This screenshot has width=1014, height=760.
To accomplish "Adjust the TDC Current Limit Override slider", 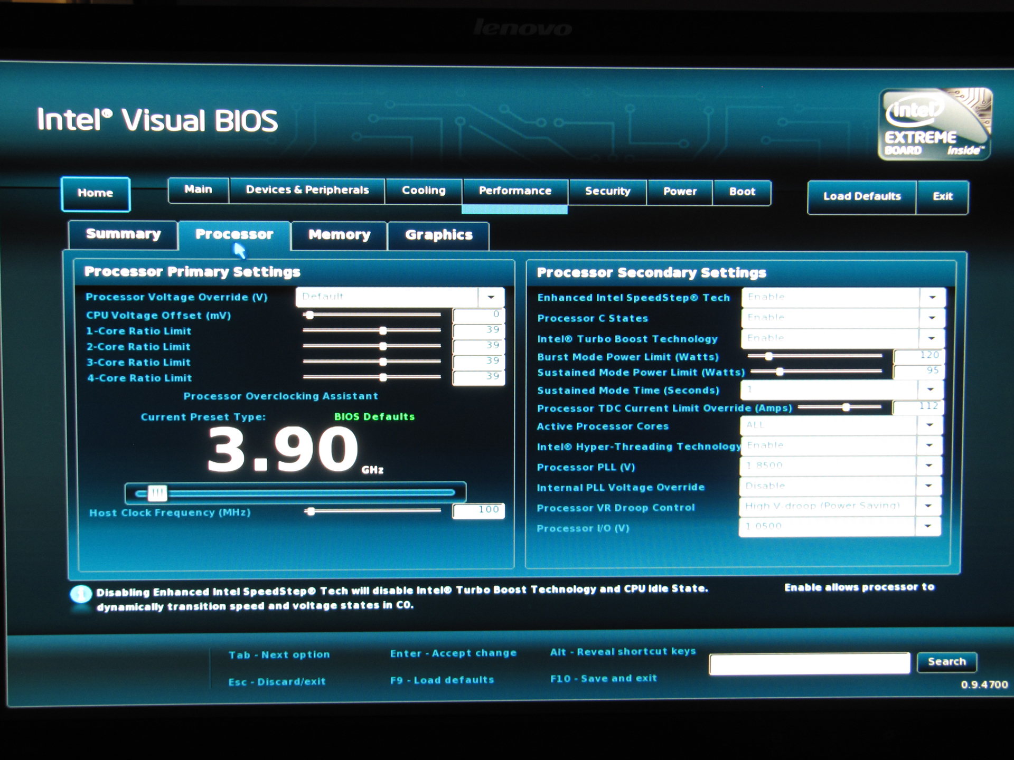I will pyautogui.click(x=840, y=407).
